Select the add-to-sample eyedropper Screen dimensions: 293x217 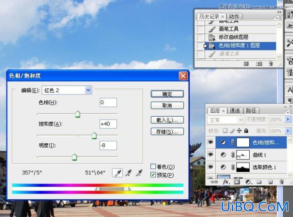[x=128, y=173]
